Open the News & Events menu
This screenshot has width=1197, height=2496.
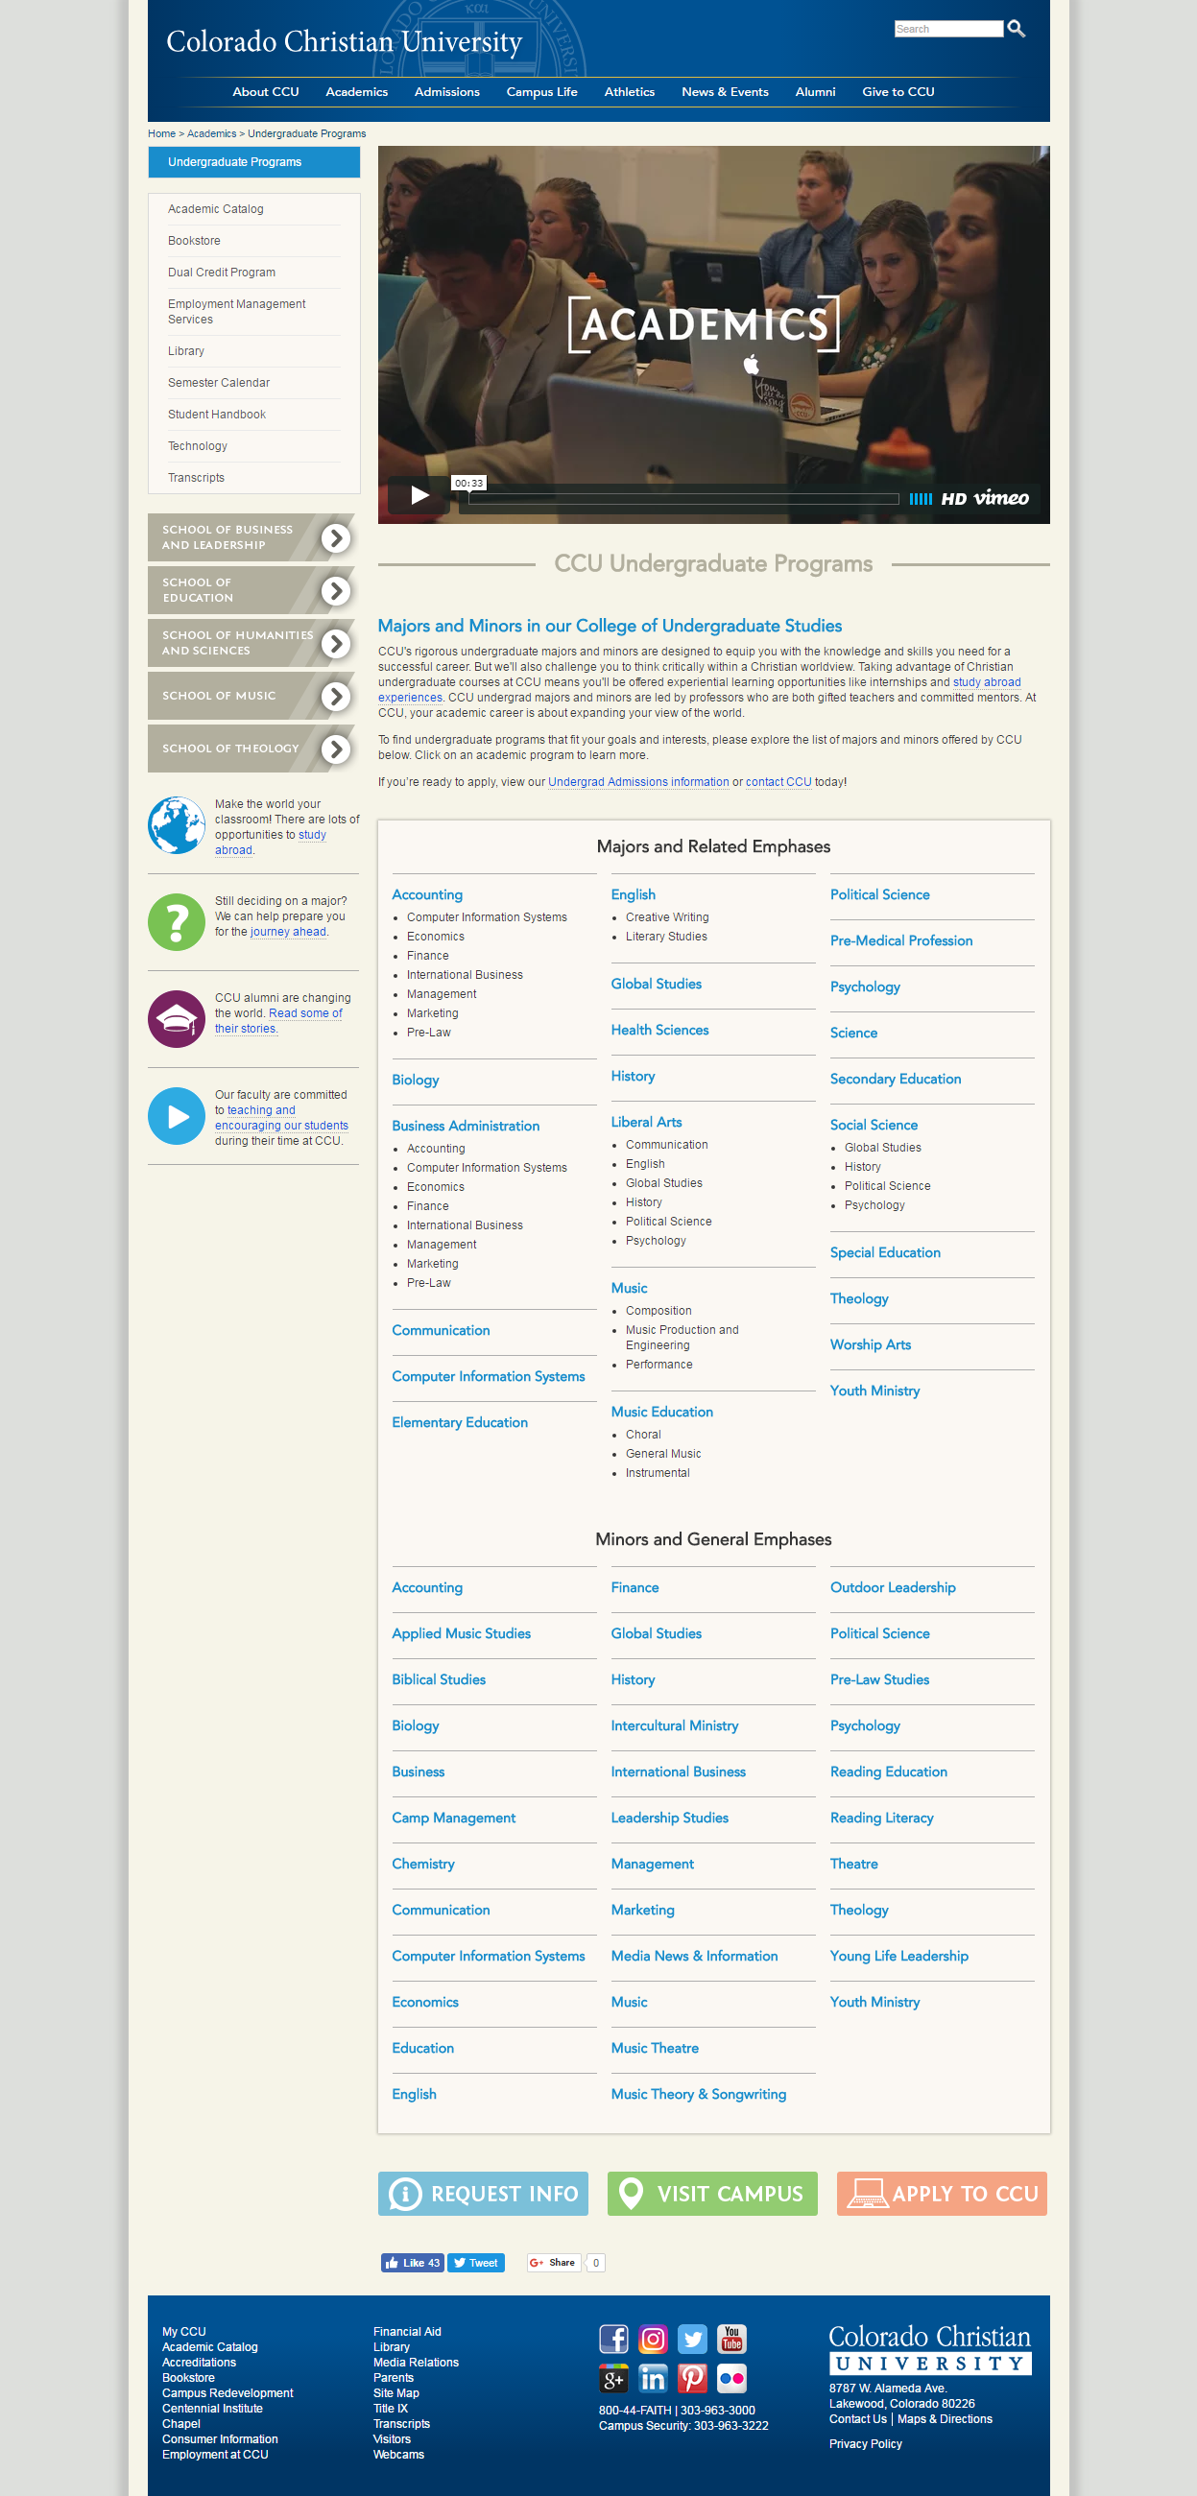coord(725,92)
